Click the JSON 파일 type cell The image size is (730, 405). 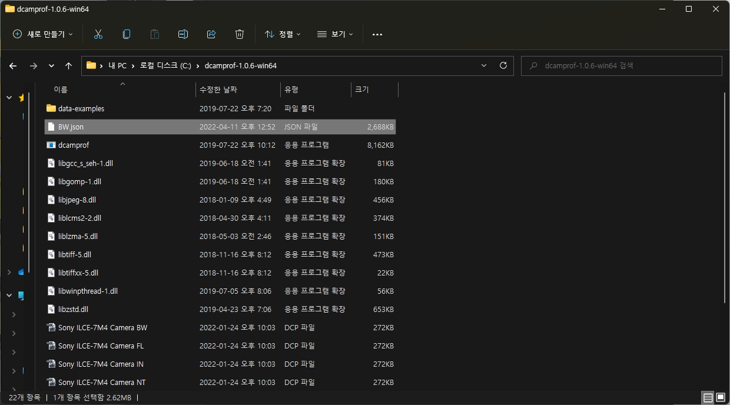coord(301,127)
